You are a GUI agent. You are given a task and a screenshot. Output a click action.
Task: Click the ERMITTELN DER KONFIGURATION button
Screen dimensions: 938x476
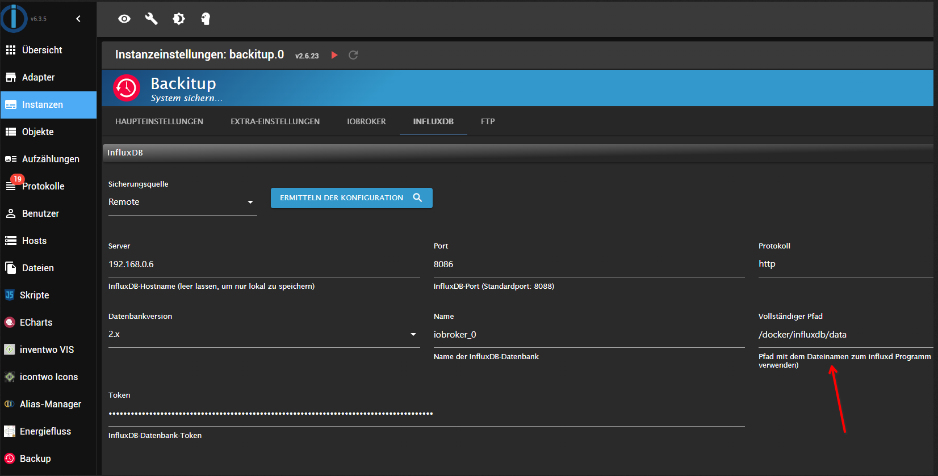tap(351, 198)
